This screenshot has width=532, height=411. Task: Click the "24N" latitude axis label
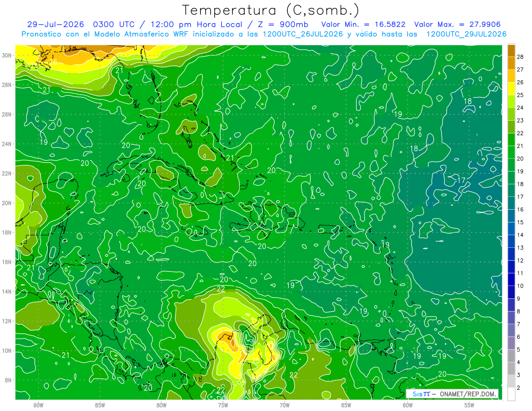click(x=8, y=144)
